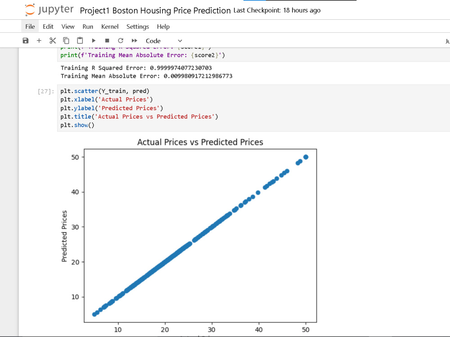Click the print Training Mean Absolute Error code line
450x337 pixels.
point(143,55)
